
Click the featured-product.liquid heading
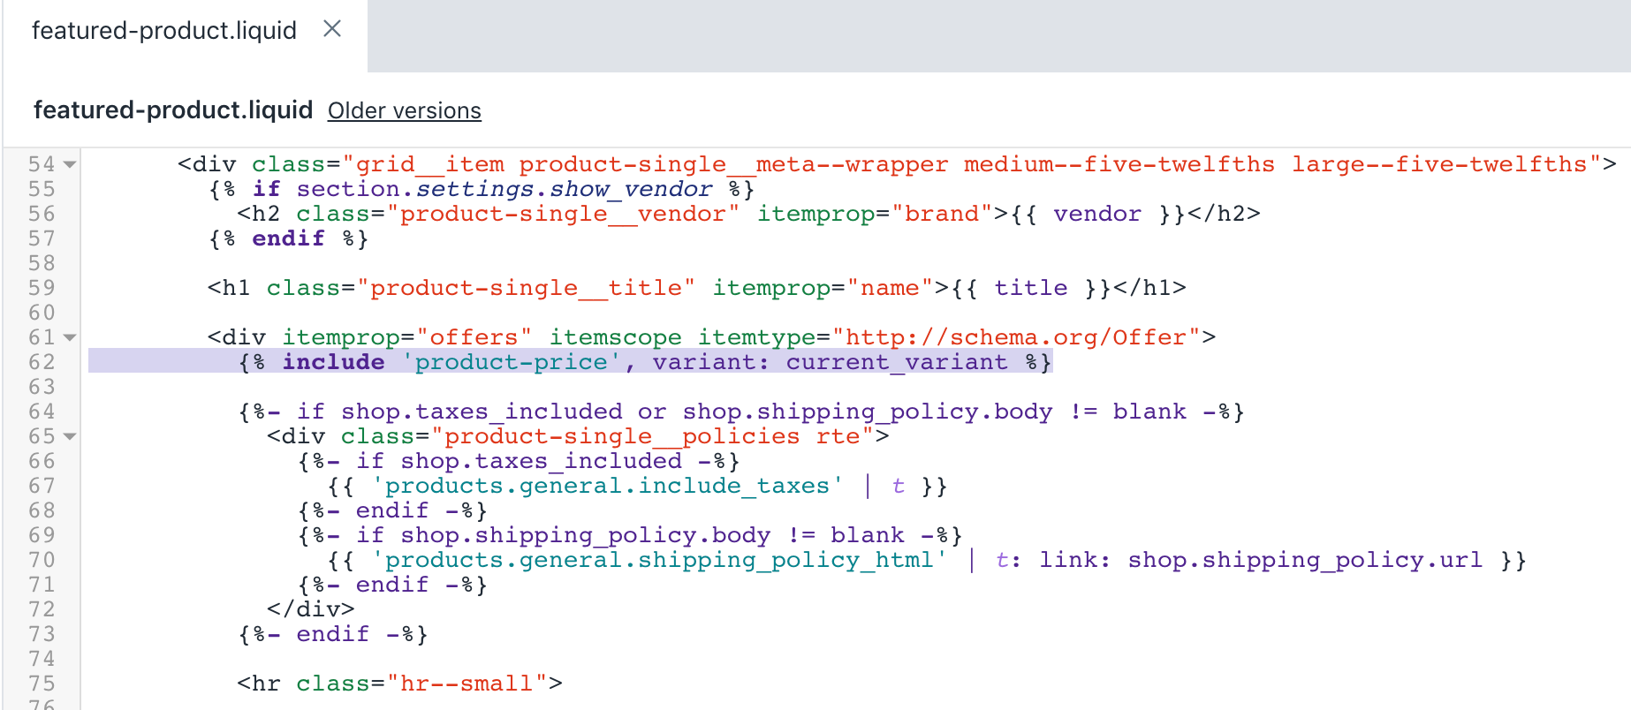click(x=173, y=110)
